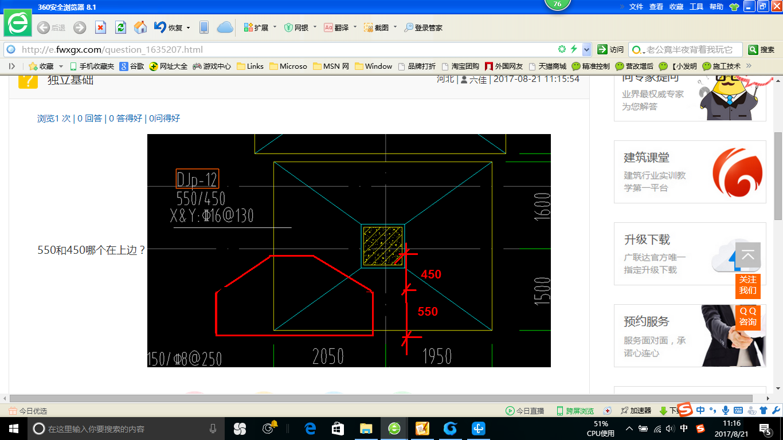Open 登录管家 login manager
Viewport: 783px width, 440px height.
(x=423, y=27)
